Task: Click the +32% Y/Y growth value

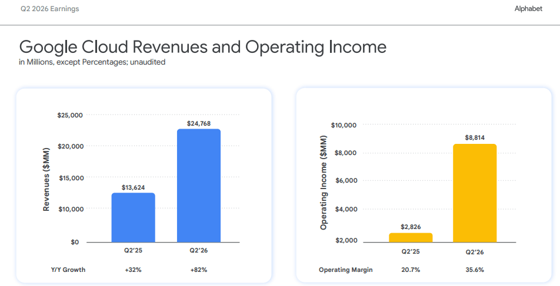Action: (x=133, y=270)
